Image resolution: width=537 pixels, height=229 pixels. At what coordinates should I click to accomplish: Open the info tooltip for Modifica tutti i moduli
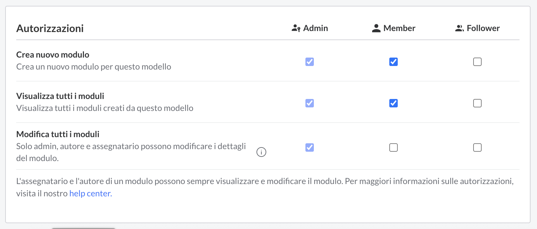(261, 152)
